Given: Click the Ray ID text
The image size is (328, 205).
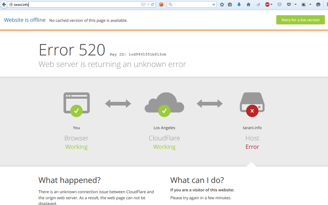Looking at the screenshot, I should tap(138, 54).
